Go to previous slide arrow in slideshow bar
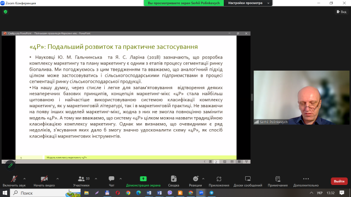The width and height of the screenshot is (351, 197). (x=205, y=161)
